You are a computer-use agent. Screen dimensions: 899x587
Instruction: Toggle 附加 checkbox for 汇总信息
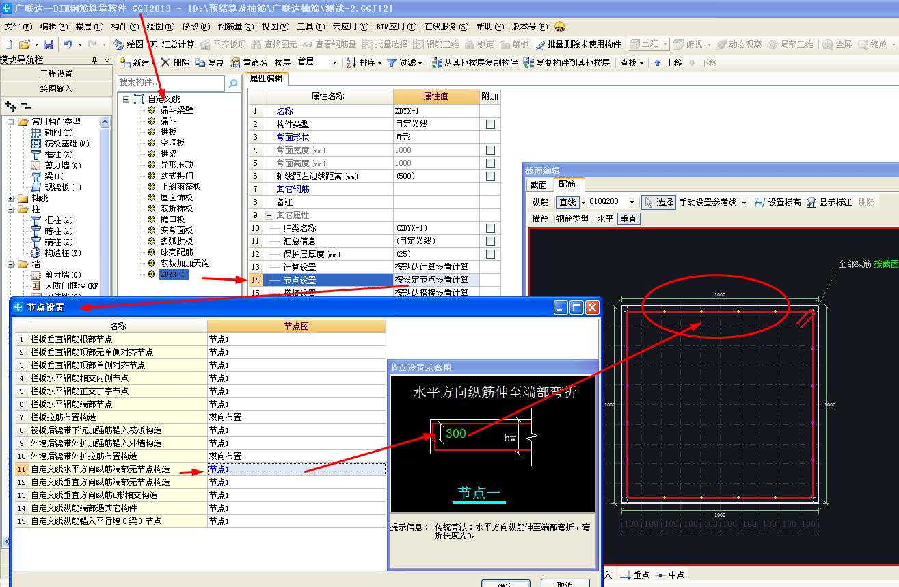490,241
